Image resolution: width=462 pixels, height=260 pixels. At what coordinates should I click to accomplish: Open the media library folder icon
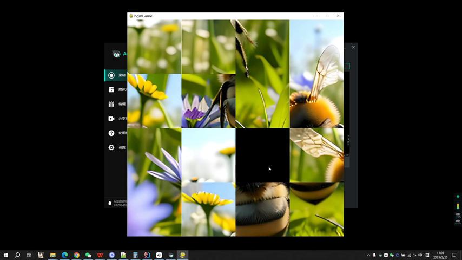[x=111, y=90]
